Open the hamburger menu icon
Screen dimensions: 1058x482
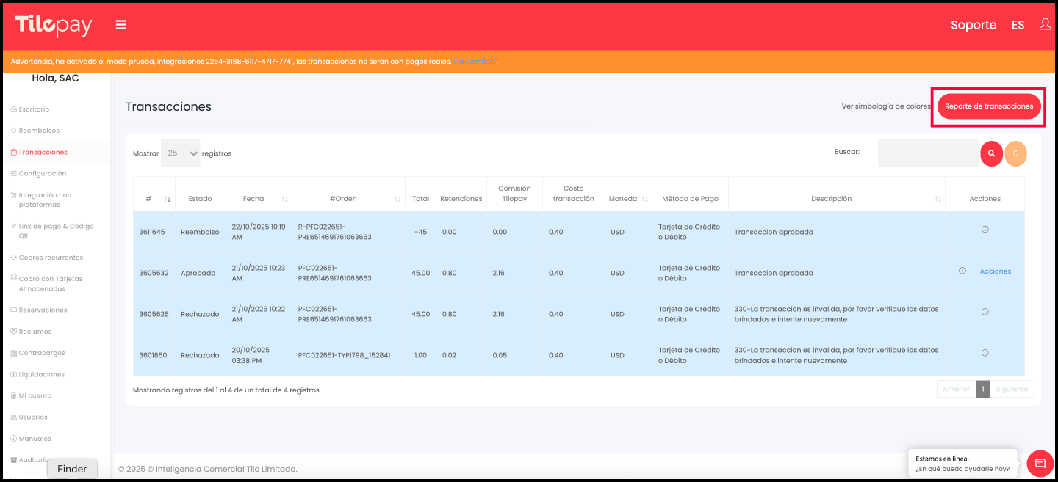[121, 25]
